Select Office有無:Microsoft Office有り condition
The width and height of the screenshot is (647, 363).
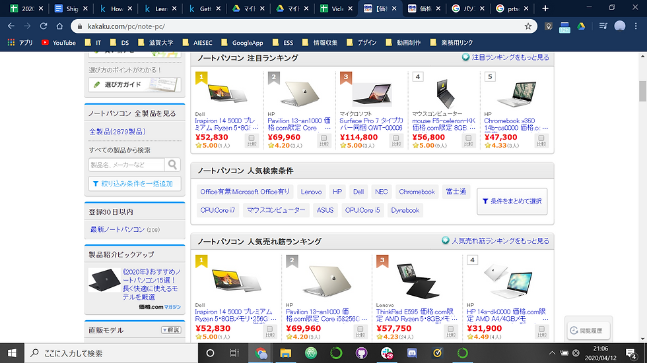245,192
